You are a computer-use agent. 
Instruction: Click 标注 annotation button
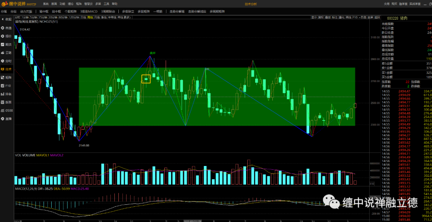tap(335, 17)
